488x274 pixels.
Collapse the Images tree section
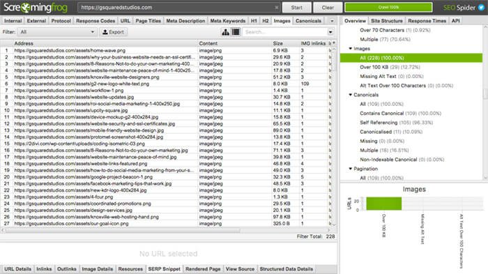[x=351, y=49]
